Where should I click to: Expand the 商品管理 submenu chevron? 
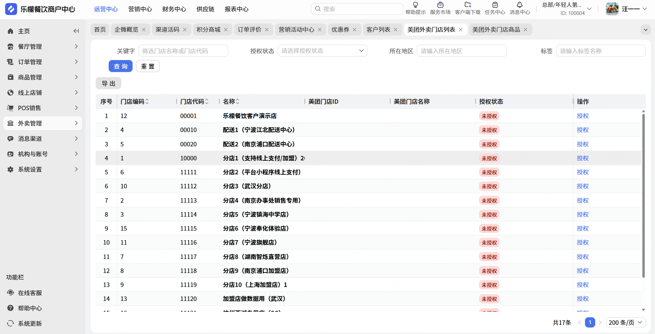76,77
